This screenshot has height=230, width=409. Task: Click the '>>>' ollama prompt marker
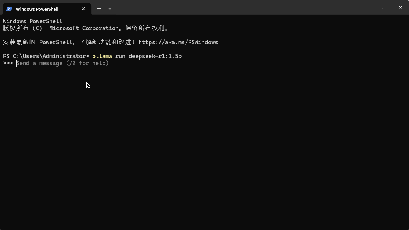pos(8,63)
